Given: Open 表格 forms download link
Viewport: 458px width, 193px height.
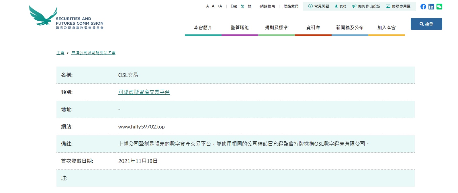Looking at the screenshot, I should tap(340, 6).
